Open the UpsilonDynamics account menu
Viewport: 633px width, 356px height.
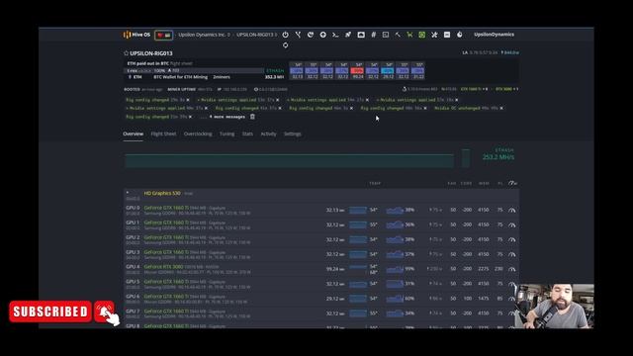(495, 35)
